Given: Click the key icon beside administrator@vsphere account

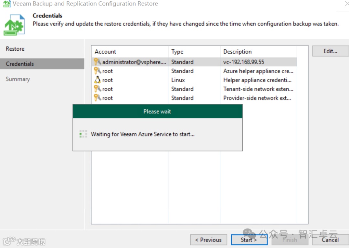Looking at the screenshot, I should point(97,62).
